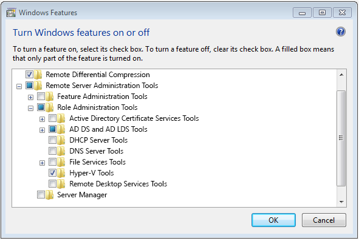Click the Feature Administration Tools folder icon
Image resolution: width=359 pixels, height=241 pixels.
49,97
